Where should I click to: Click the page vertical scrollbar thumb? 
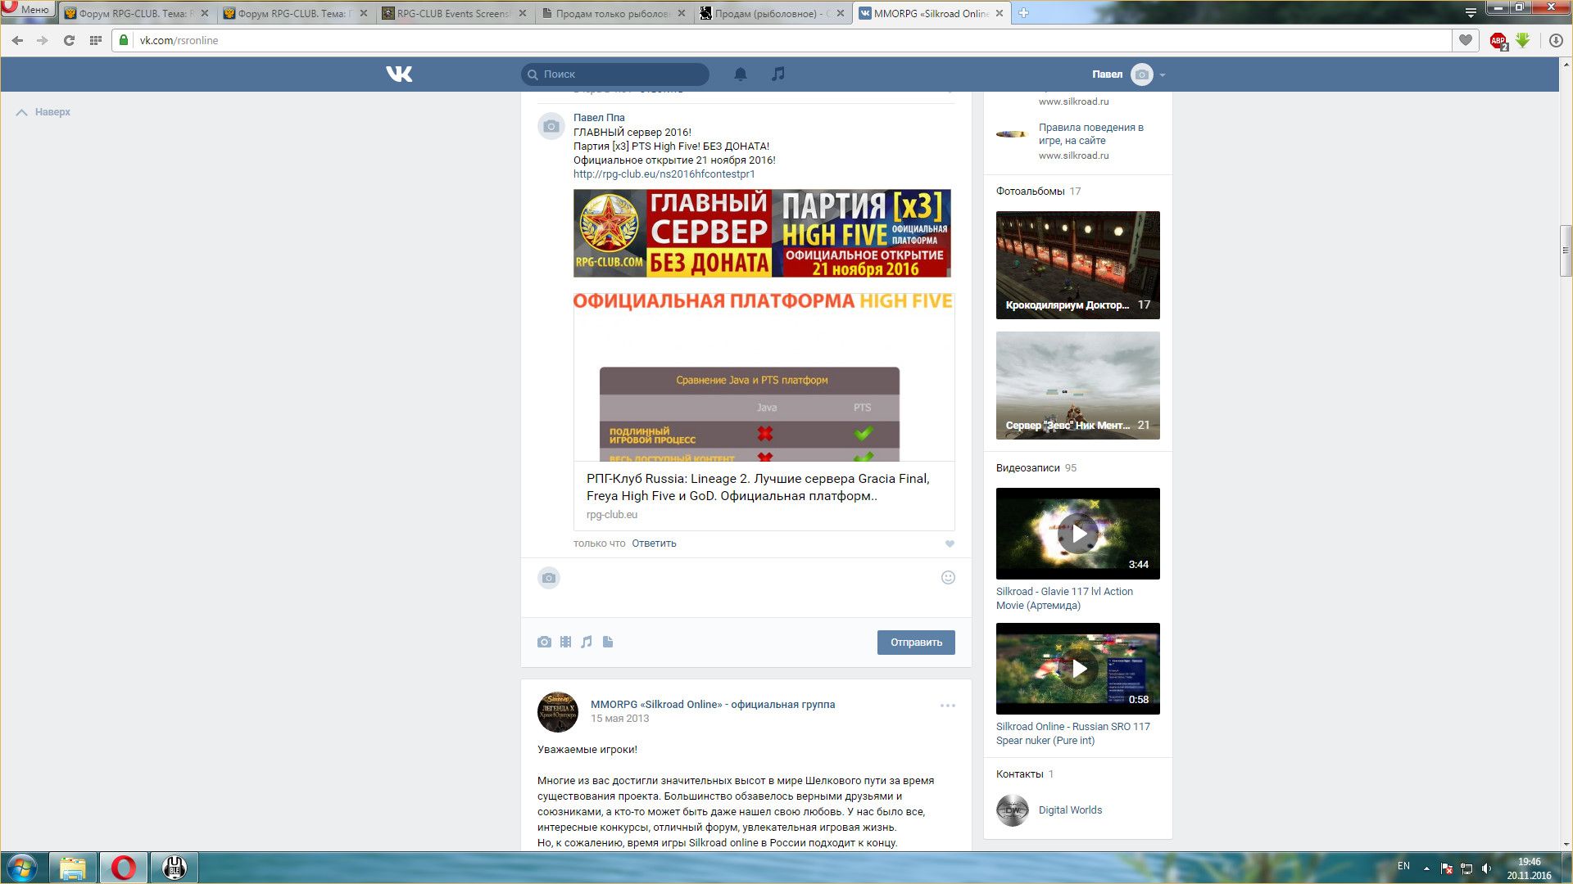pos(1566,250)
